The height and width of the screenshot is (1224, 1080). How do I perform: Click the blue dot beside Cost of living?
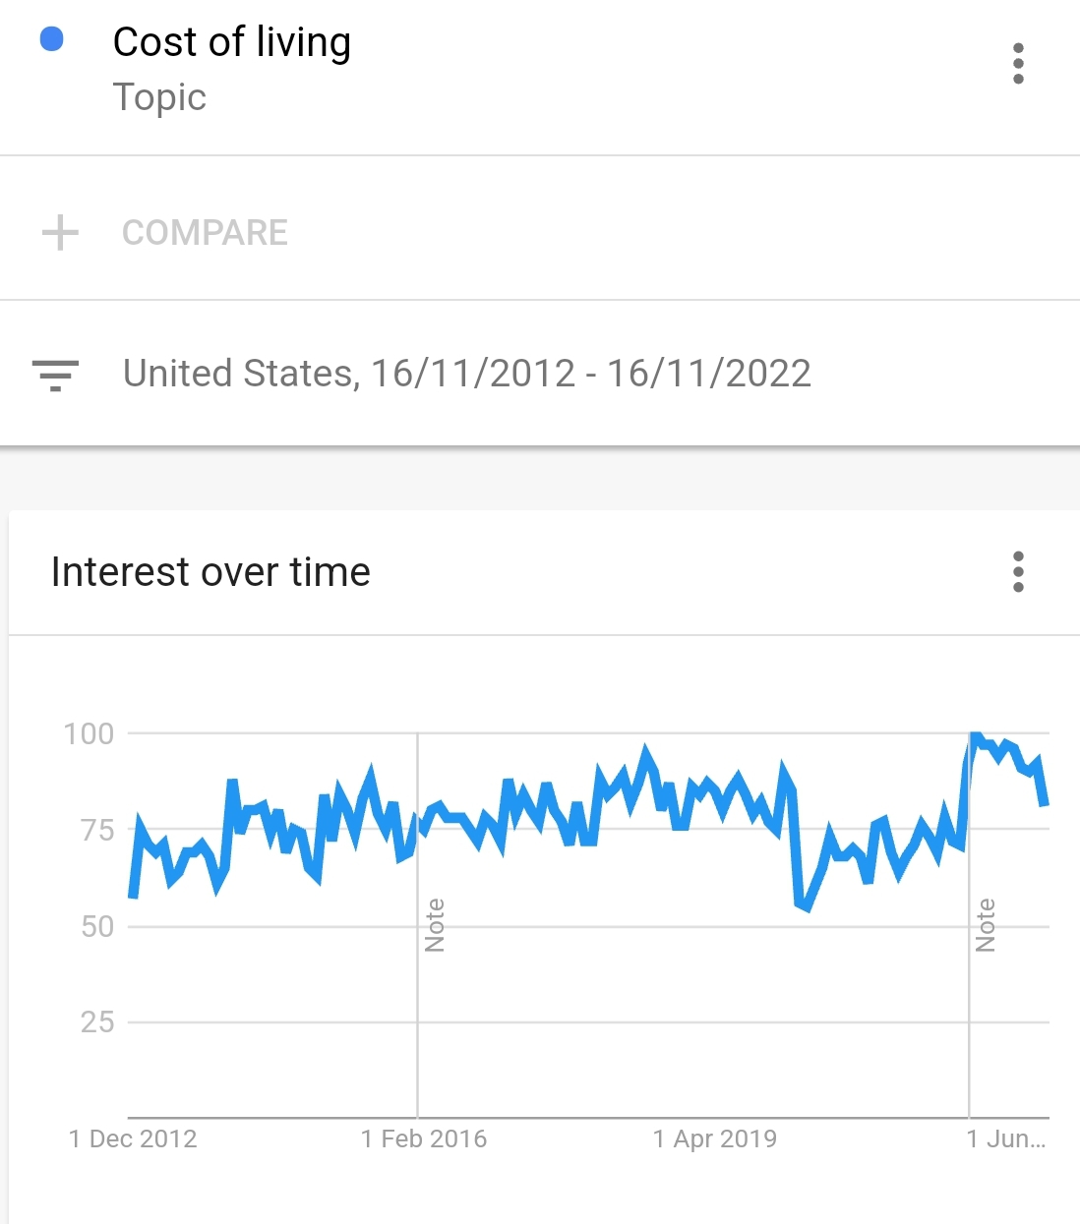51,39
